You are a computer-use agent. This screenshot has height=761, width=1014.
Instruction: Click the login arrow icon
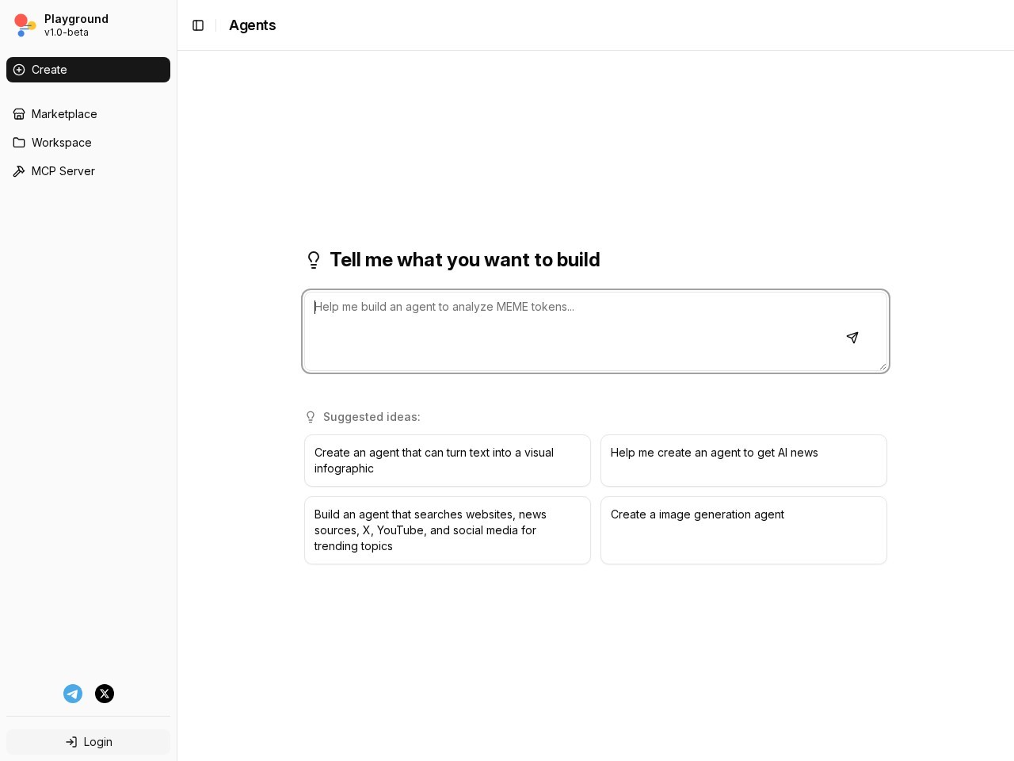click(71, 742)
